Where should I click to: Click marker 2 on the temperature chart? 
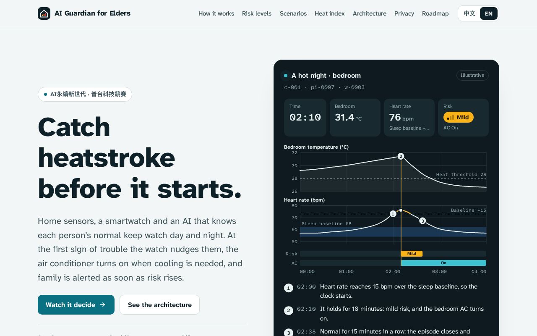pyautogui.click(x=401, y=156)
